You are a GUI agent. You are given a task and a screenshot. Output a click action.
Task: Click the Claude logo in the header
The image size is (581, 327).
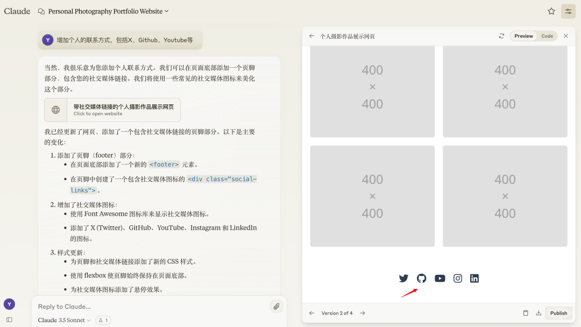tap(17, 11)
